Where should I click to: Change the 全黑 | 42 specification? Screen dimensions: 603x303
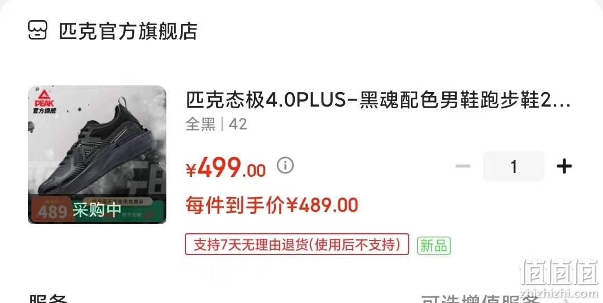click(x=216, y=124)
